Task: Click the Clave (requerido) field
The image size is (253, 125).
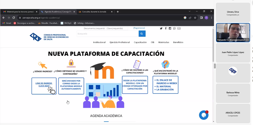Action: pos(117,28)
